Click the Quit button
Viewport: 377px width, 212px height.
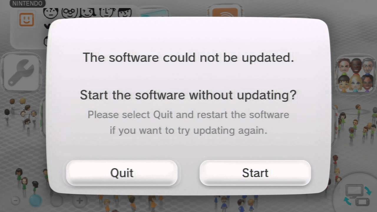122,173
